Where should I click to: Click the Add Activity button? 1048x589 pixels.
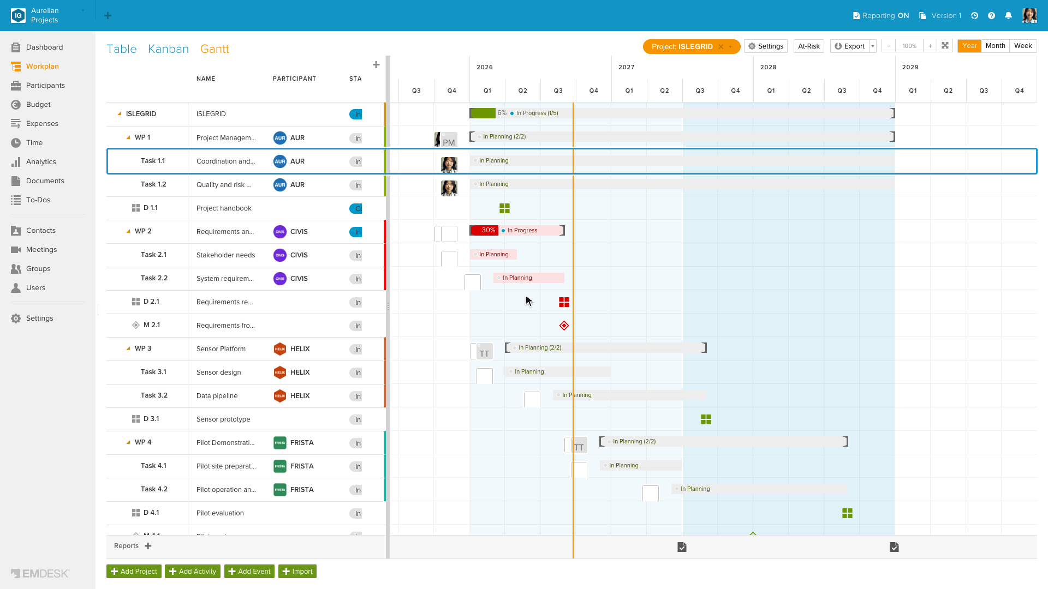click(x=193, y=572)
